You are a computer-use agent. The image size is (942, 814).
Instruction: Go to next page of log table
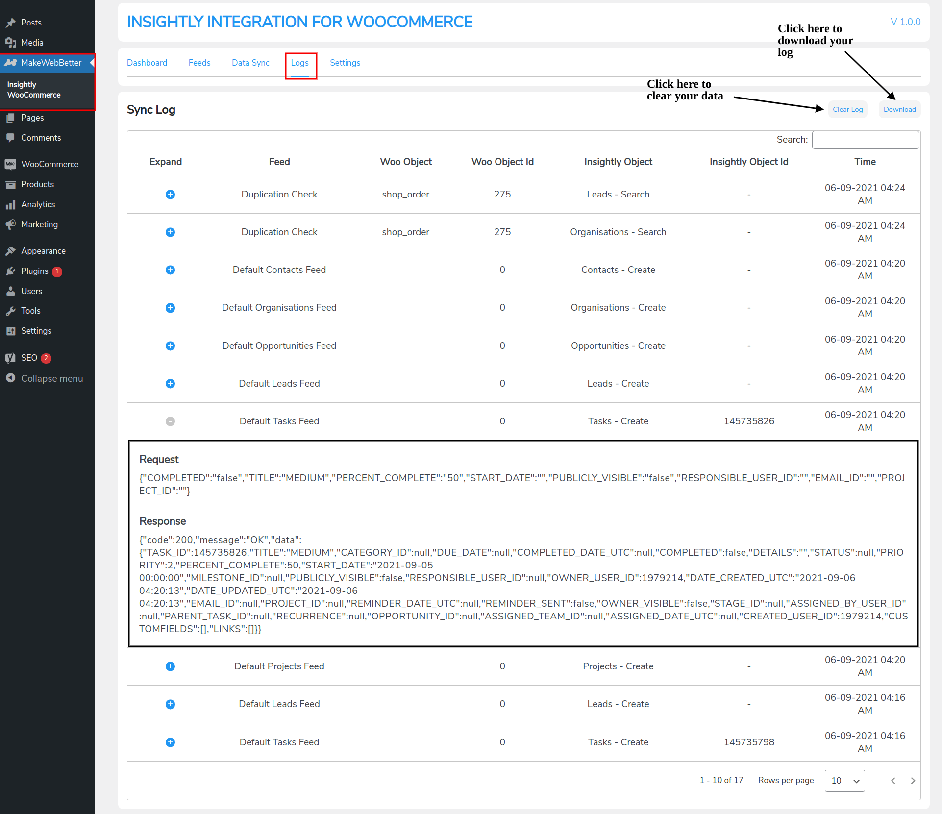[913, 781]
